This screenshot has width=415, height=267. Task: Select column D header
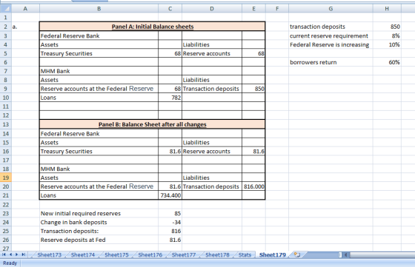pos(212,9)
